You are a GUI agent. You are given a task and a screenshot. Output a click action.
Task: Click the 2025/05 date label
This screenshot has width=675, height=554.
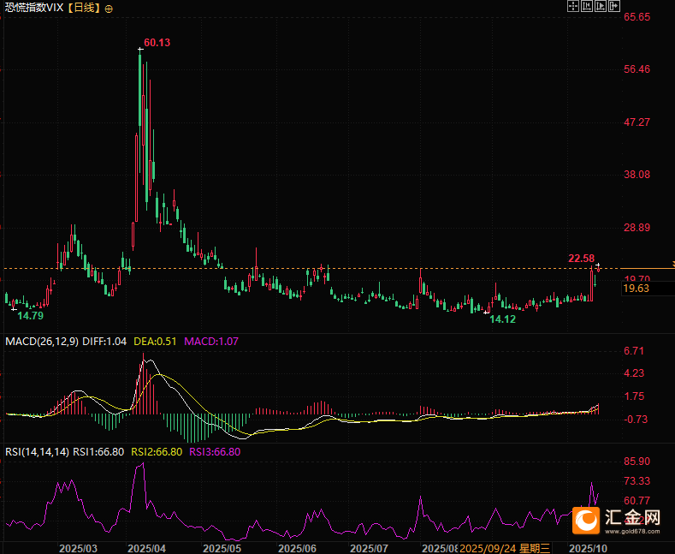(x=222, y=548)
